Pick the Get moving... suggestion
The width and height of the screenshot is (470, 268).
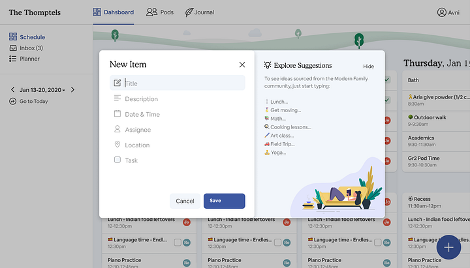(x=283, y=110)
